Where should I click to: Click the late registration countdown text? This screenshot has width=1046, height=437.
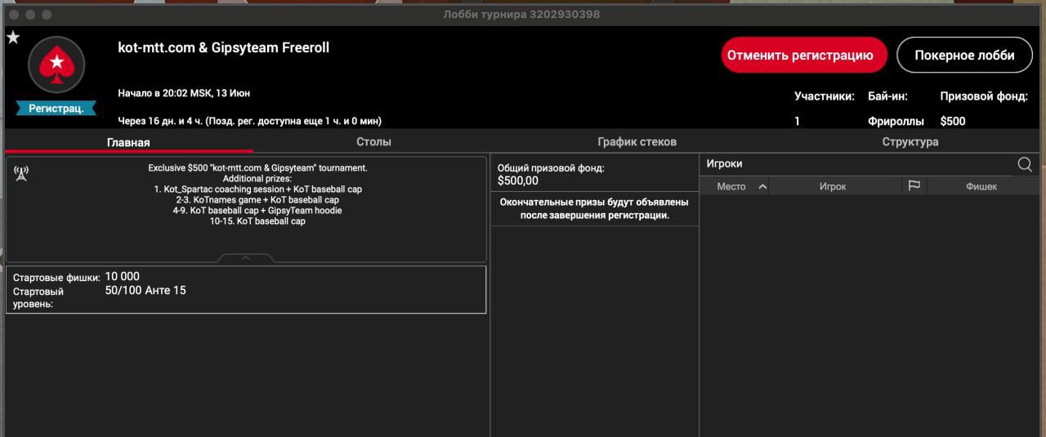[249, 121]
